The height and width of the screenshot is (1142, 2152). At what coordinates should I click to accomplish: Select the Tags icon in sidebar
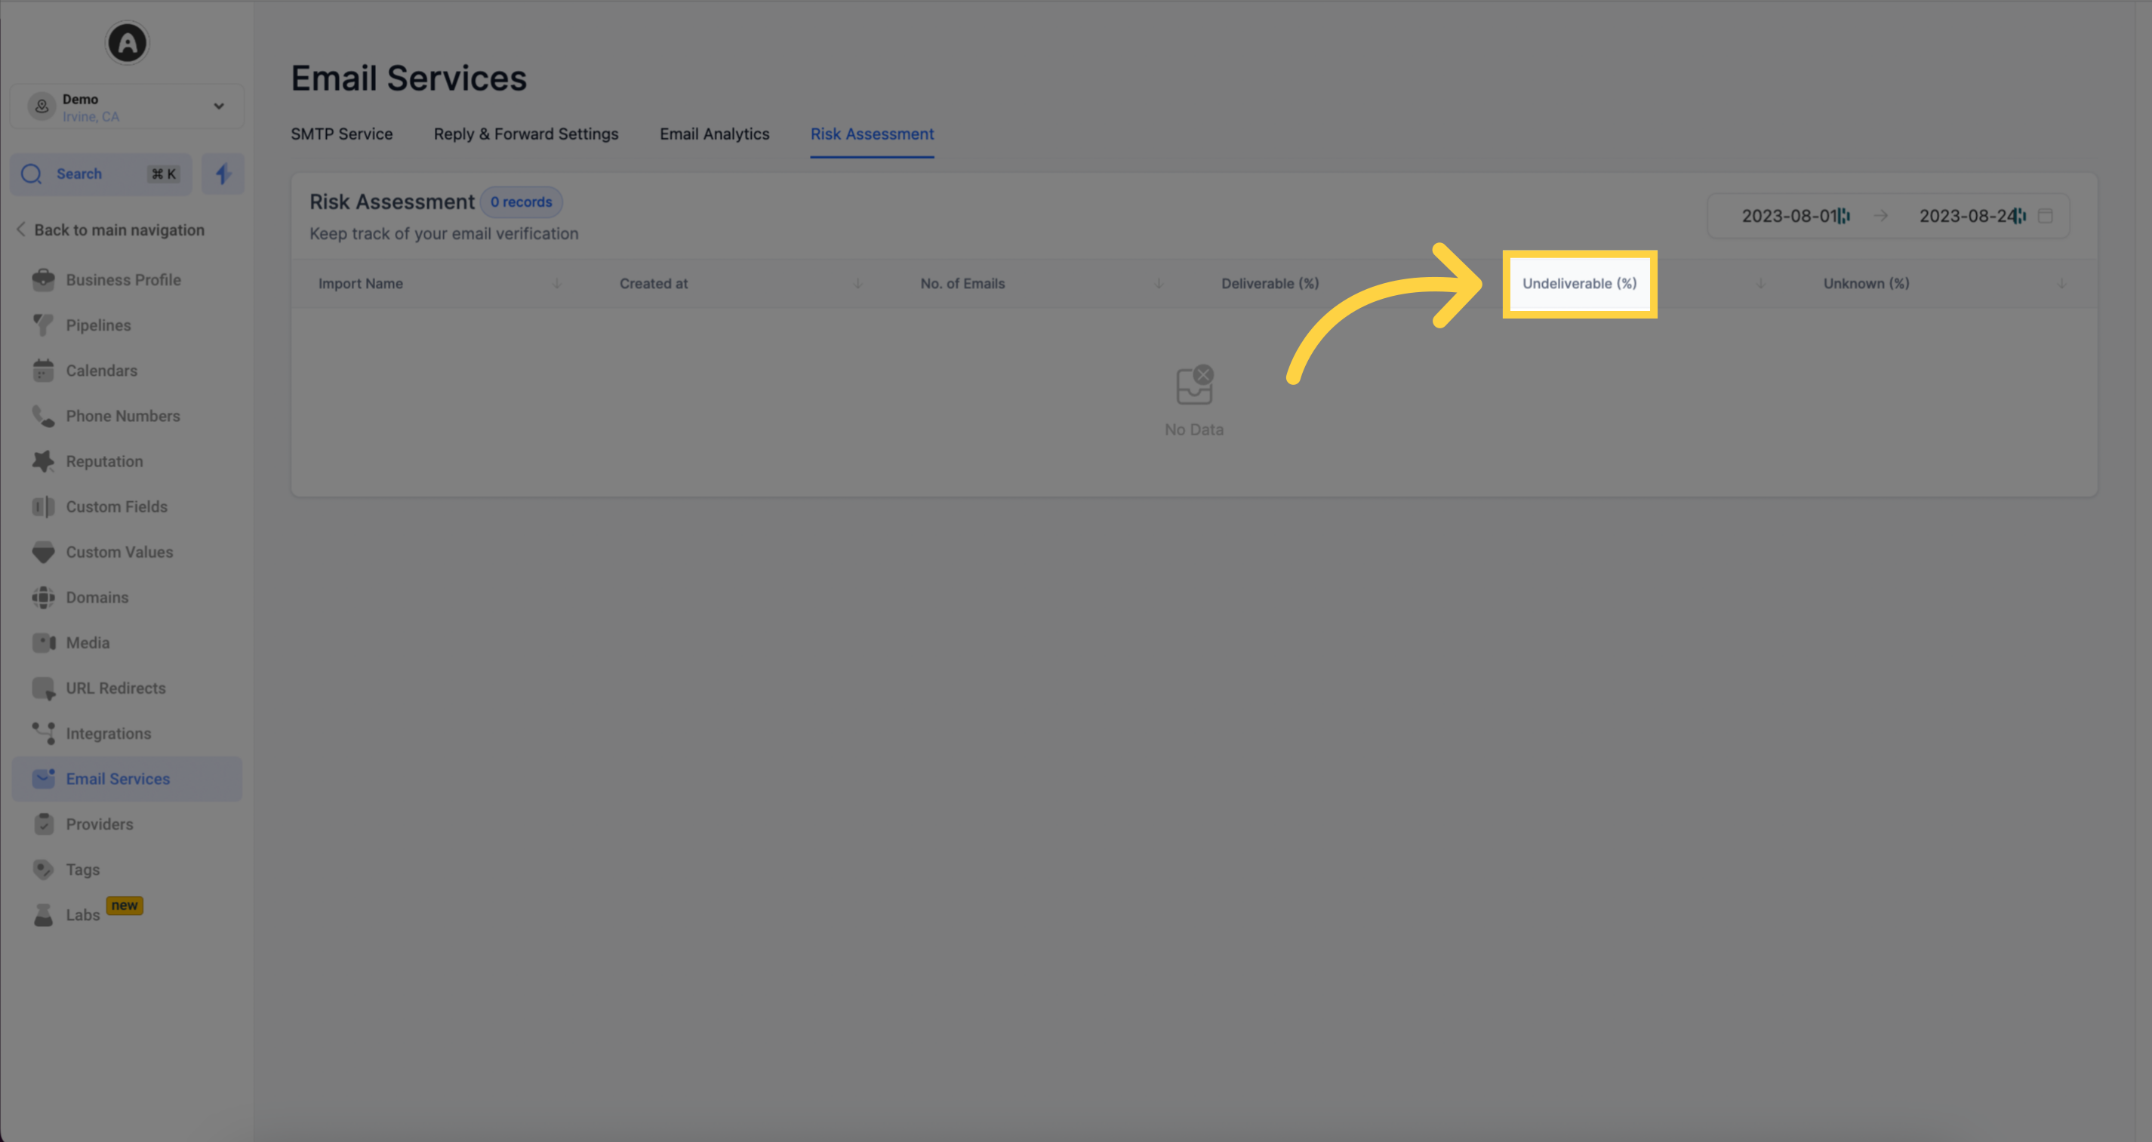(x=43, y=869)
